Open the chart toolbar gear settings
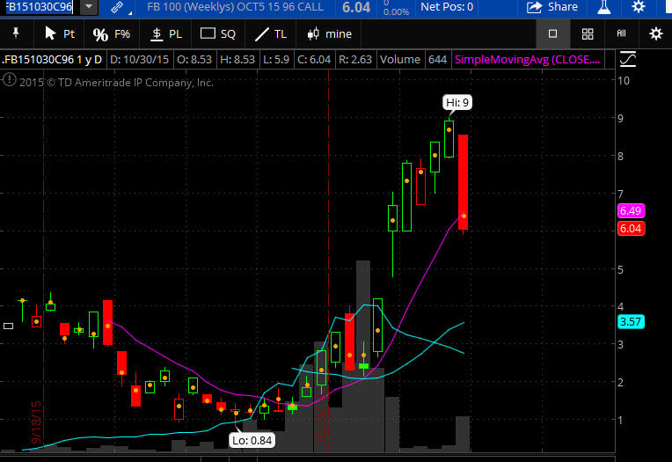672x462 pixels. point(655,34)
